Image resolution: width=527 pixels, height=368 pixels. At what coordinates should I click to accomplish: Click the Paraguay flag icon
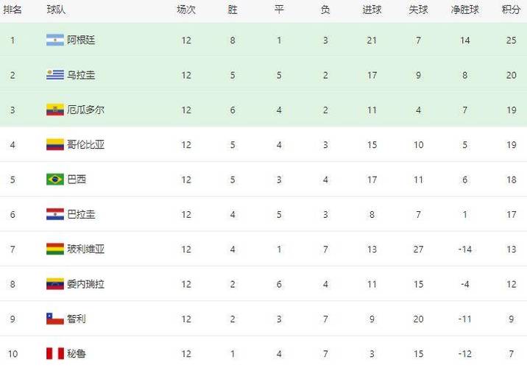(x=55, y=214)
